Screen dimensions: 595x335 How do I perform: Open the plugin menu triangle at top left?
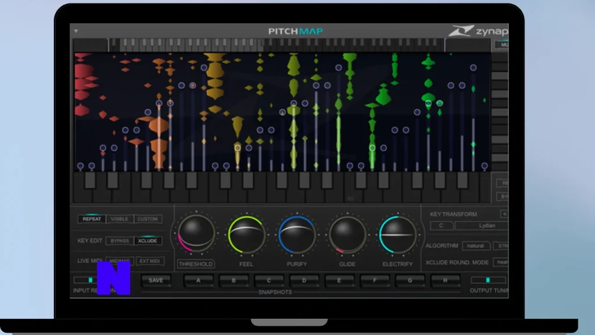[x=76, y=31]
